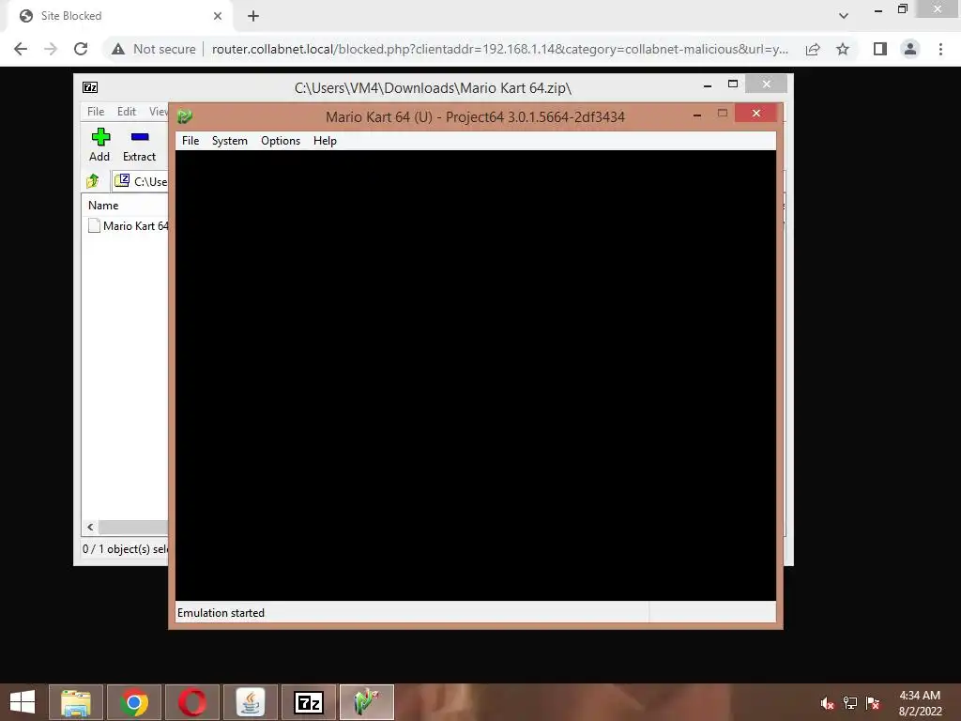Open the Chrome tab search dropdown

844,16
